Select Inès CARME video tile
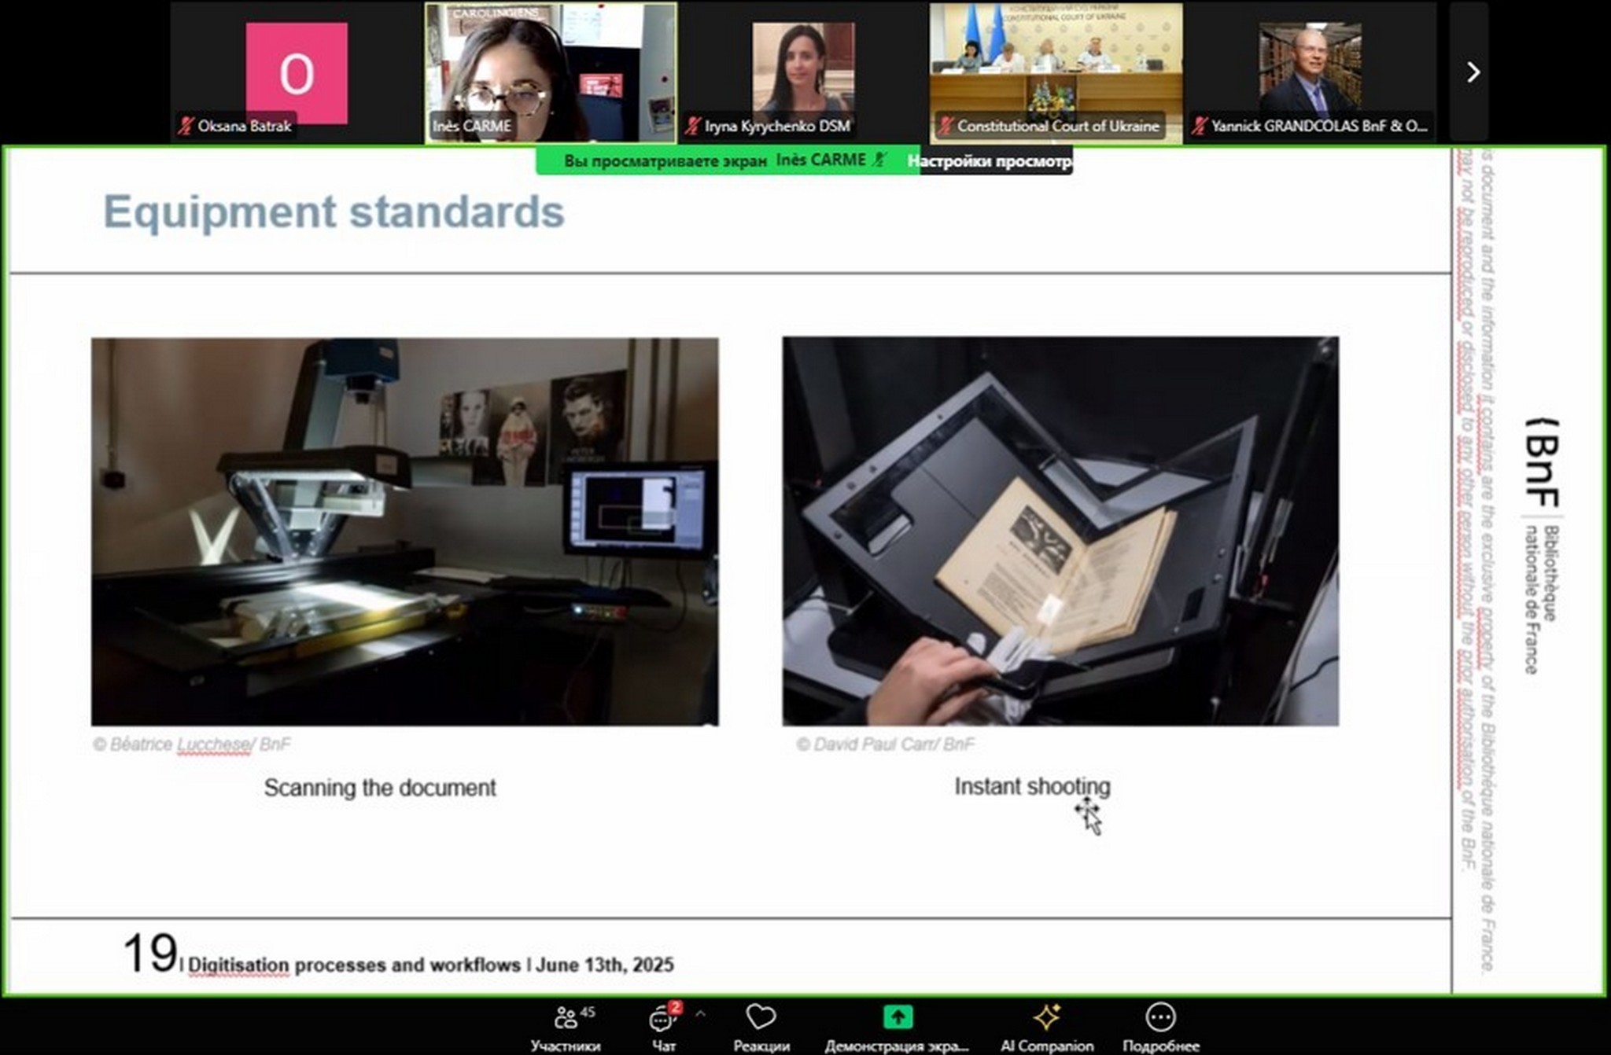 (x=551, y=72)
